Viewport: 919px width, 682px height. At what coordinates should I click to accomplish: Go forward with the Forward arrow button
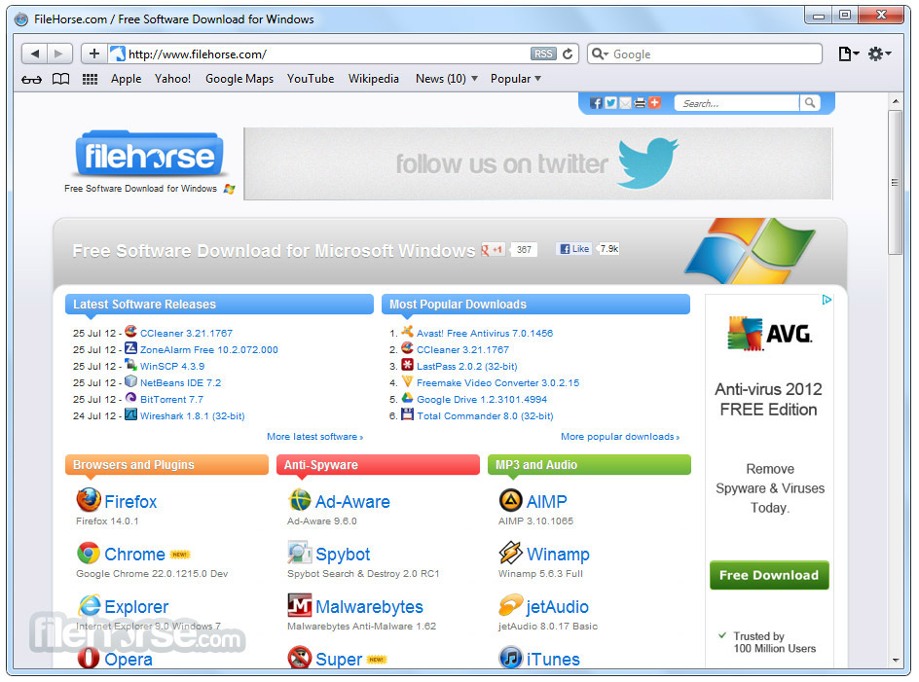(59, 54)
